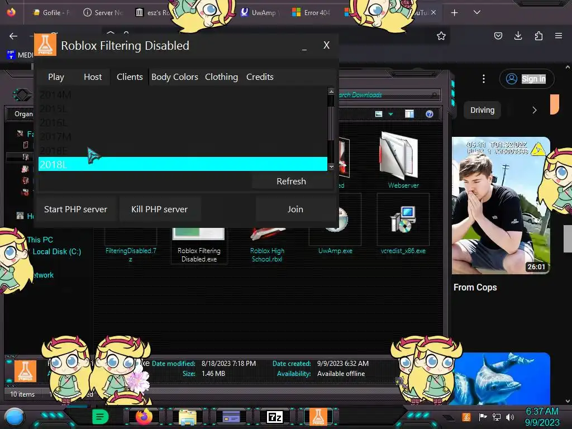Click the client list scroll-down arrow
Screen dimensions: 572x429
click(331, 167)
